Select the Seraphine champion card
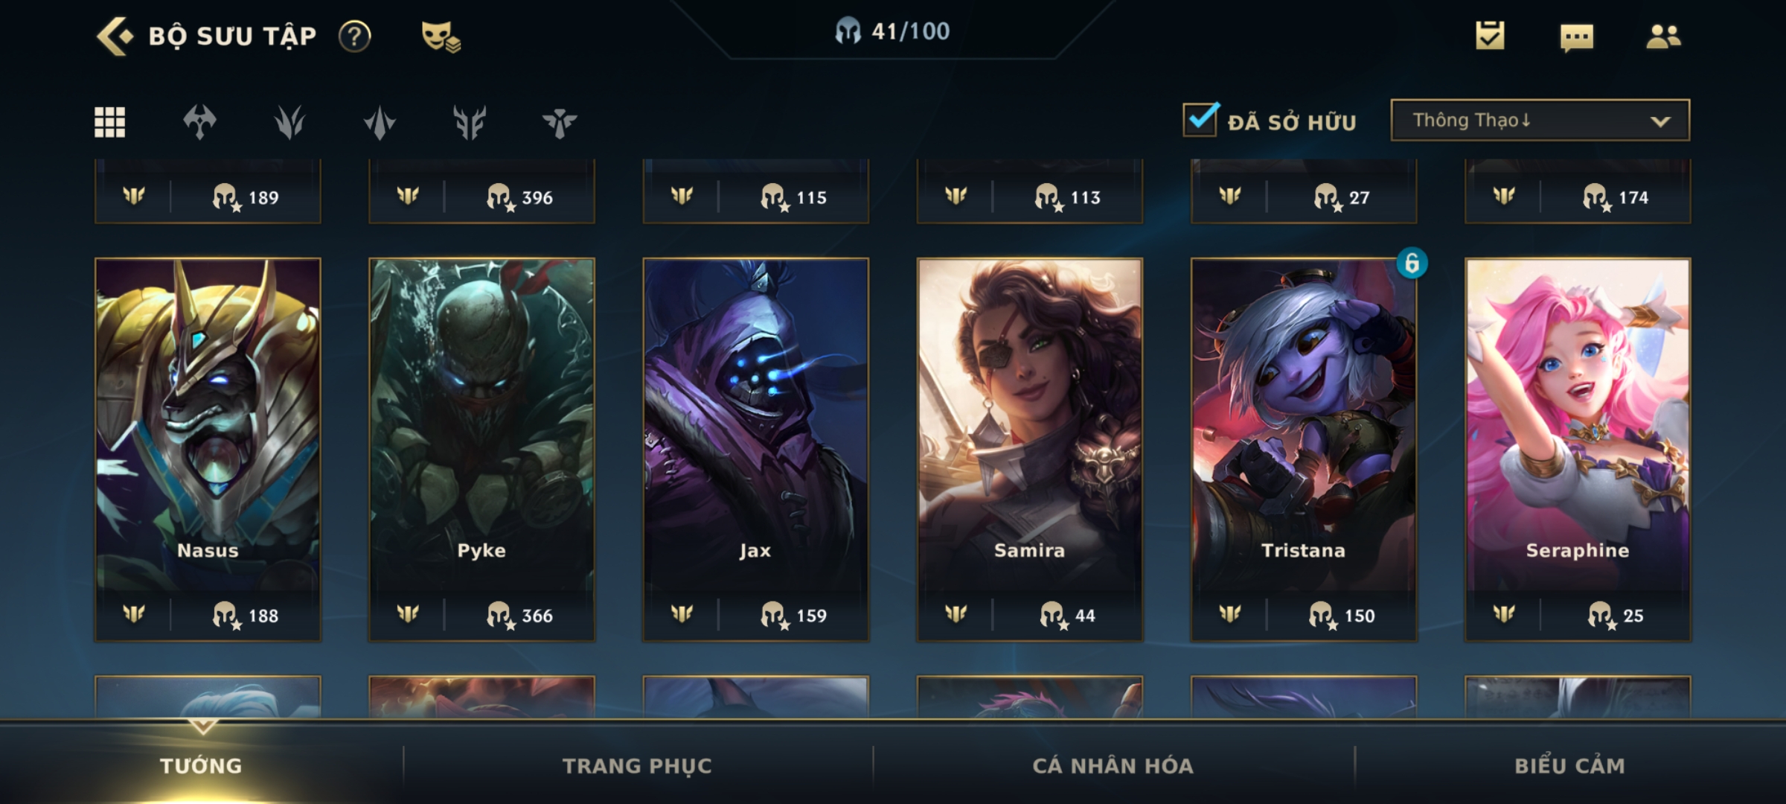This screenshot has width=1786, height=804. pyautogui.click(x=1578, y=450)
